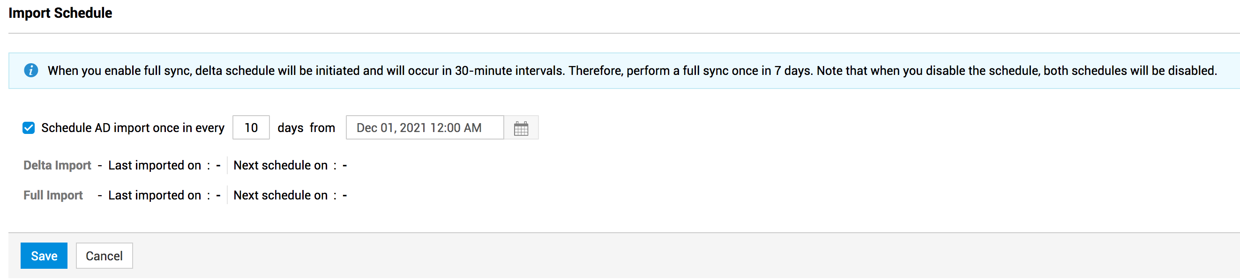Select the Full Import label
This screenshot has width=1240, height=280.
[53, 195]
